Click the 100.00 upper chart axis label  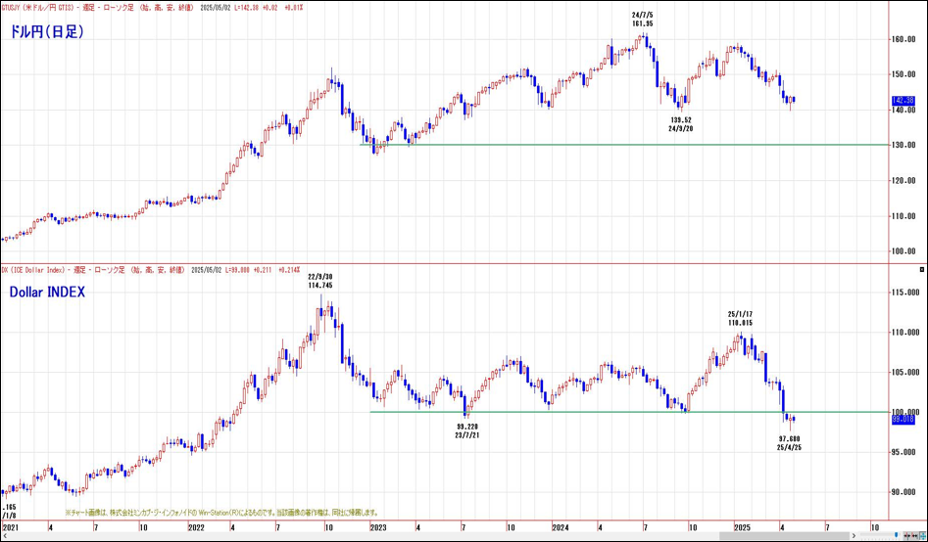(x=904, y=251)
